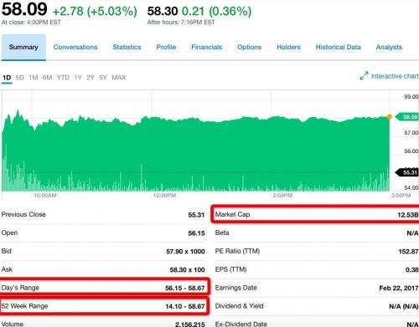
Task: Open the Financials tab
Action: point(206,47)
